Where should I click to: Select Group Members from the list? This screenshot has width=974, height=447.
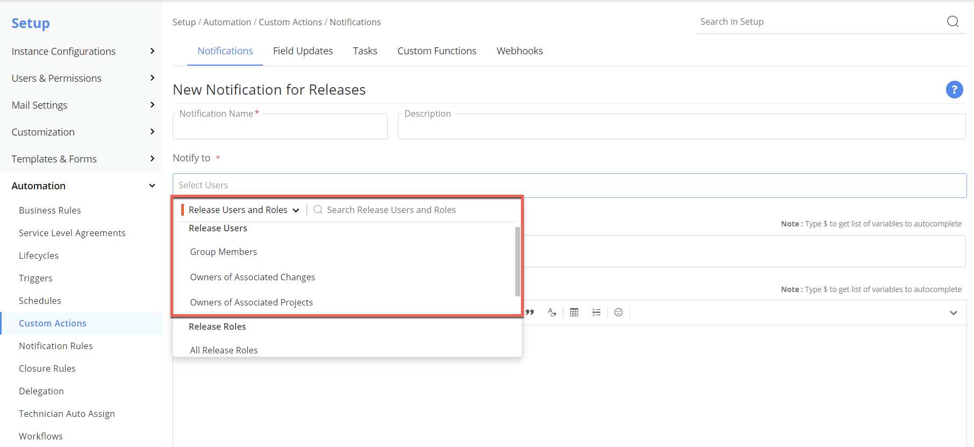pos(223,252)
